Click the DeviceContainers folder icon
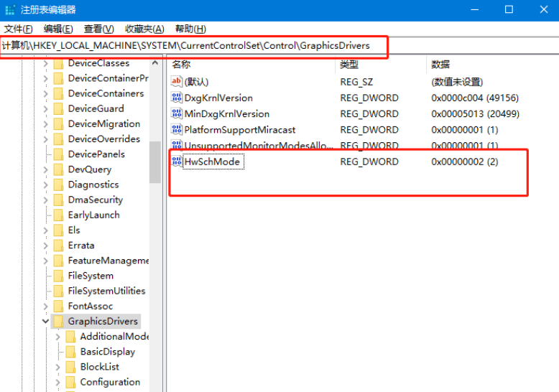Viewport: 559px width, 392px height. (58, 93)
